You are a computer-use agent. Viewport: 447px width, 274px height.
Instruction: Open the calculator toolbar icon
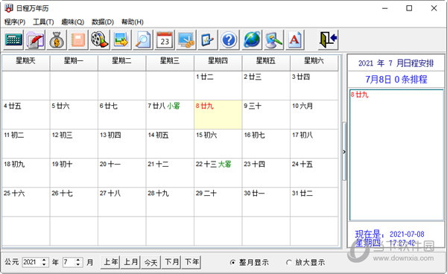click(13, 40)
